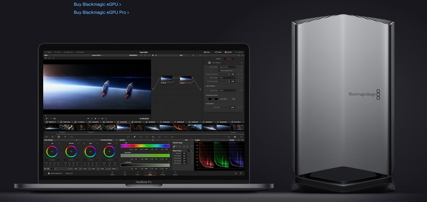
Task: Select the Auto Hide on-screen controls option
Action: (223, 99)
